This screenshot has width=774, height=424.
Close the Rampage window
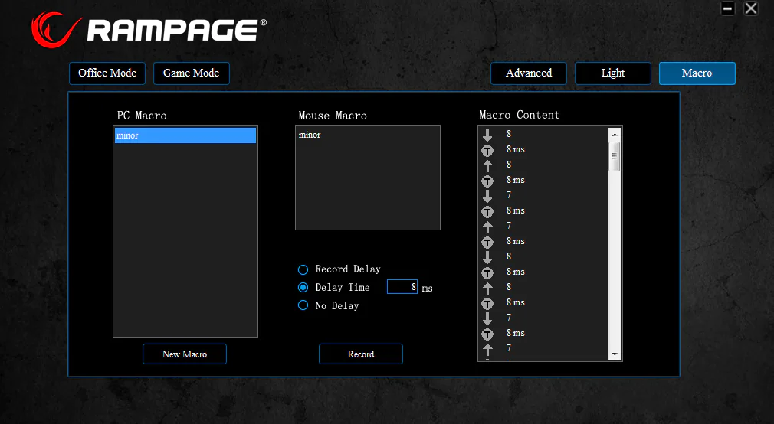coord(751,8)
